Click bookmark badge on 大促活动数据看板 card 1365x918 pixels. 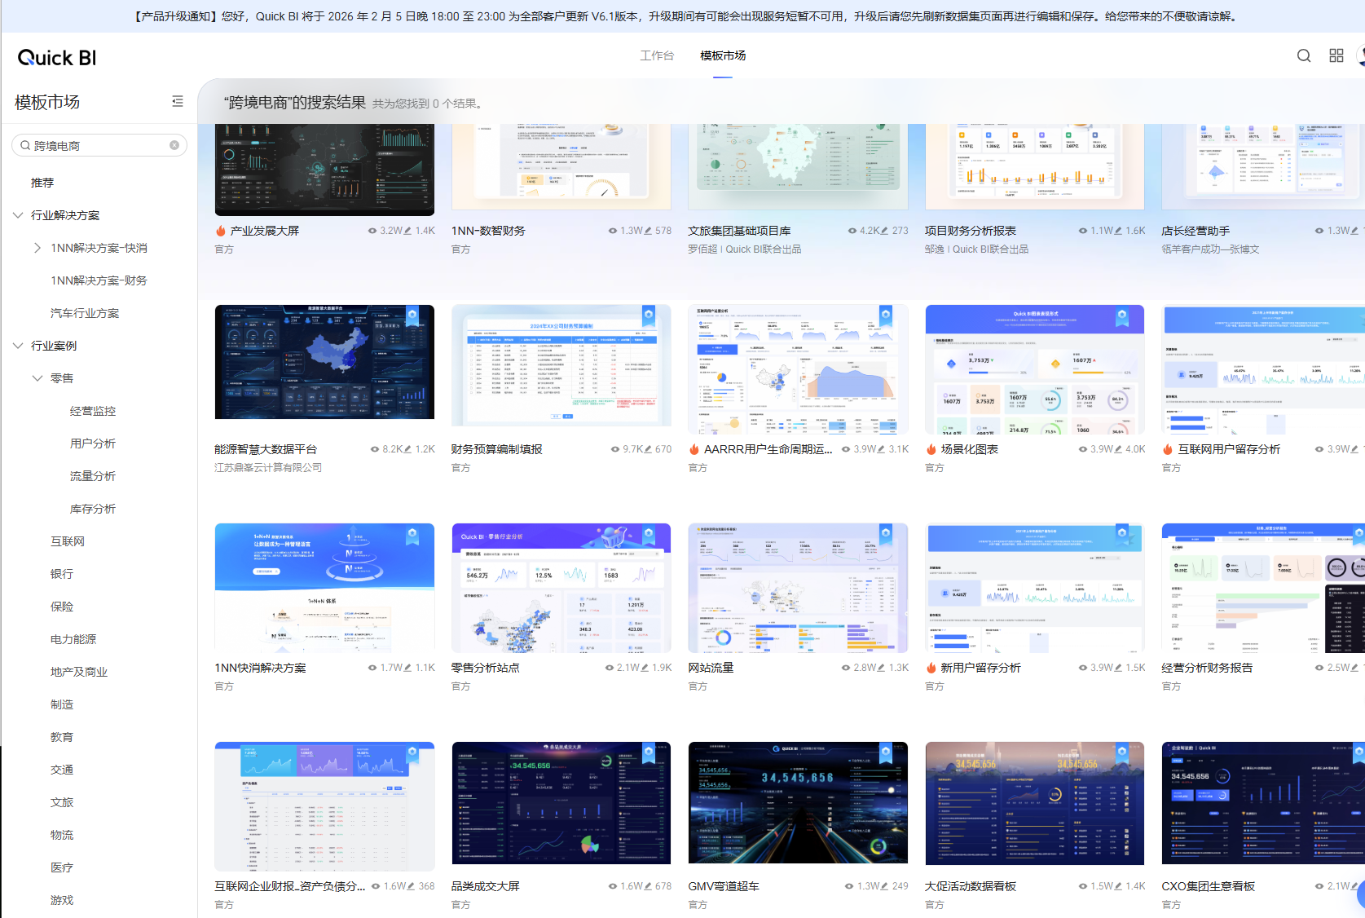coord(1122,752)
